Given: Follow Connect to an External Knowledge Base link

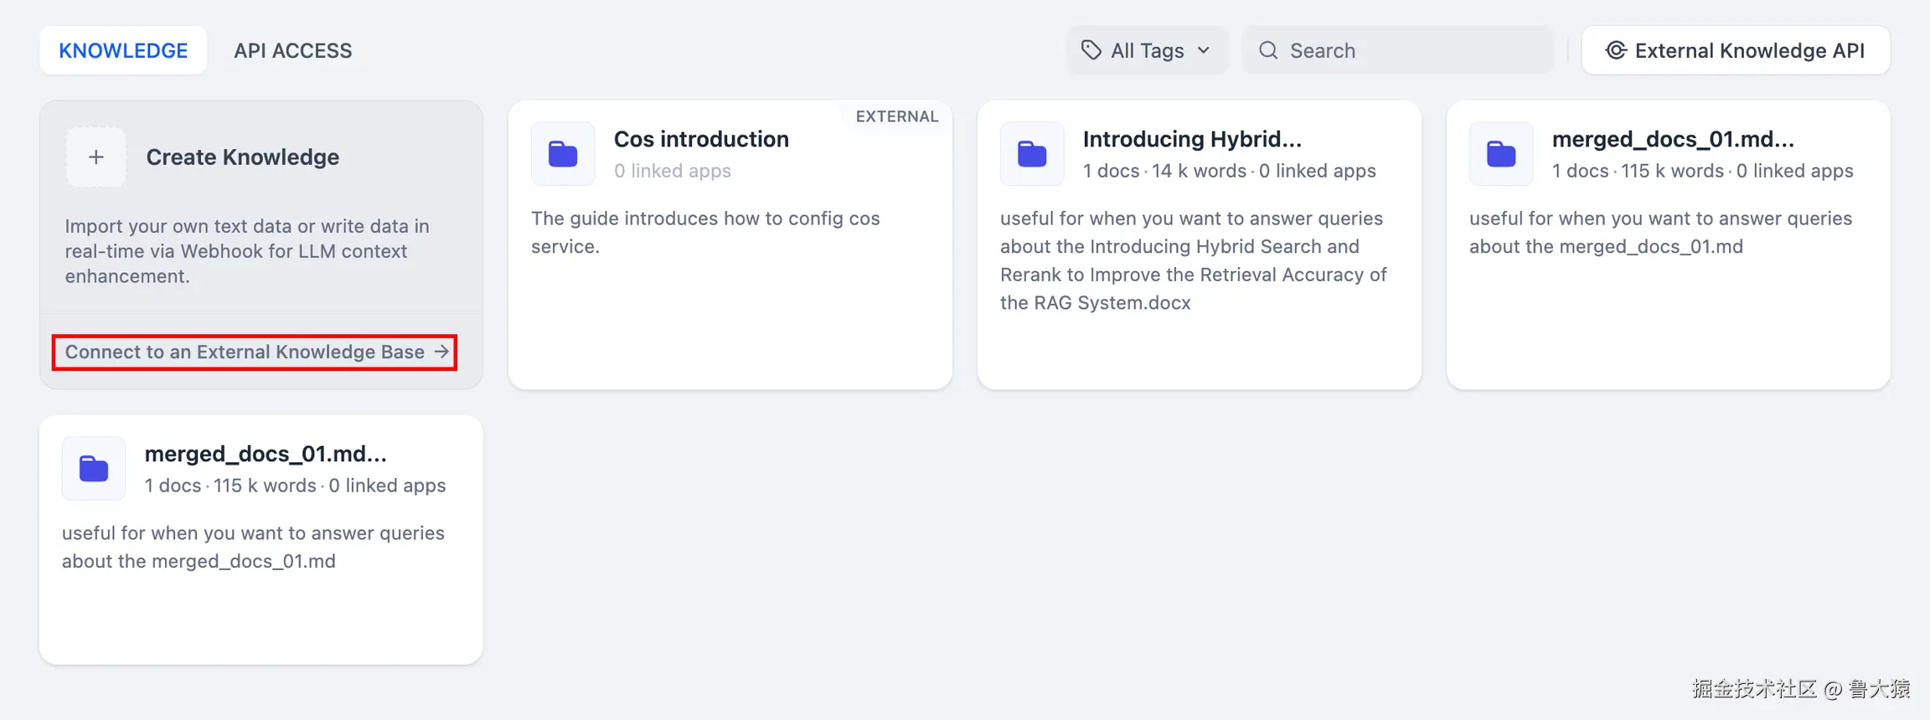Looking at the screenshot, I should [x=245, y=352].
